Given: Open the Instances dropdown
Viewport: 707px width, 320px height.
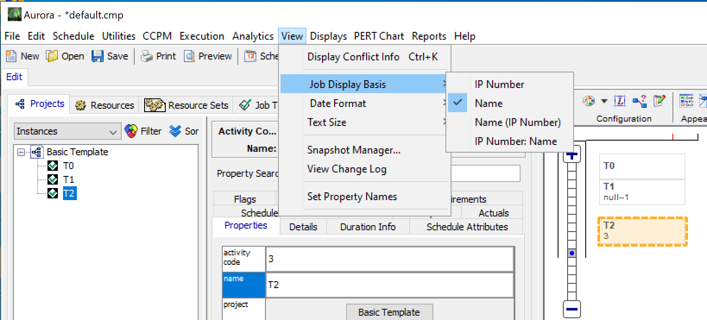Looking at the screenshot, I should (67, 131).
